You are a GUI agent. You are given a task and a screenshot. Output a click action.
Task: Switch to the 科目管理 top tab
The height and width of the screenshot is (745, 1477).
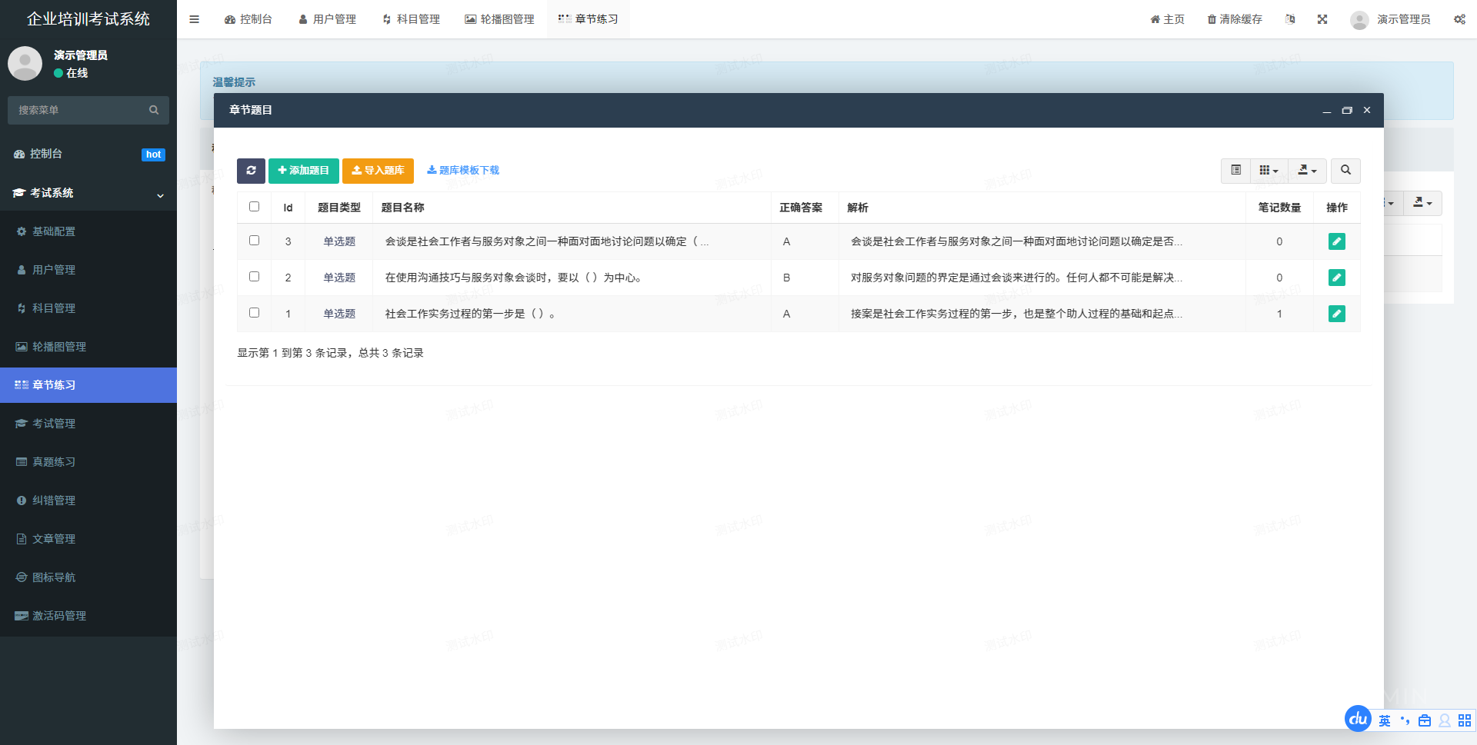412,19
